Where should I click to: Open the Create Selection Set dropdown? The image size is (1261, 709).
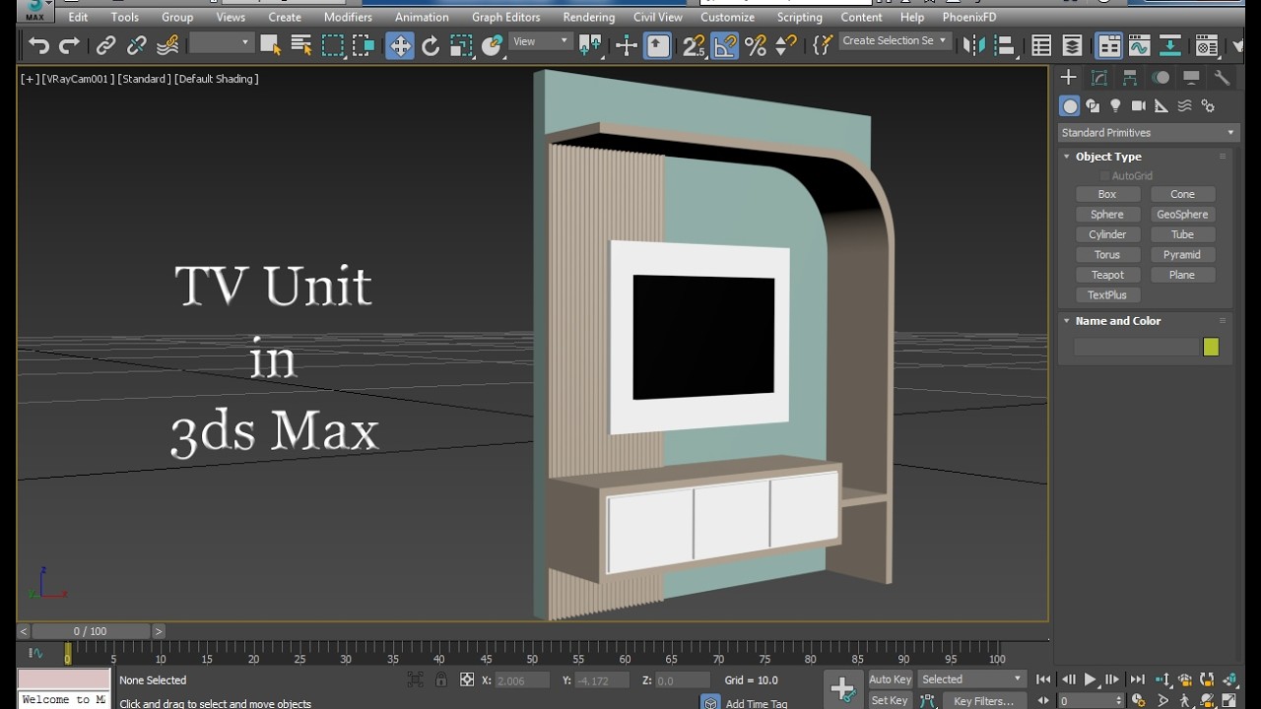[x=895, y=41]
